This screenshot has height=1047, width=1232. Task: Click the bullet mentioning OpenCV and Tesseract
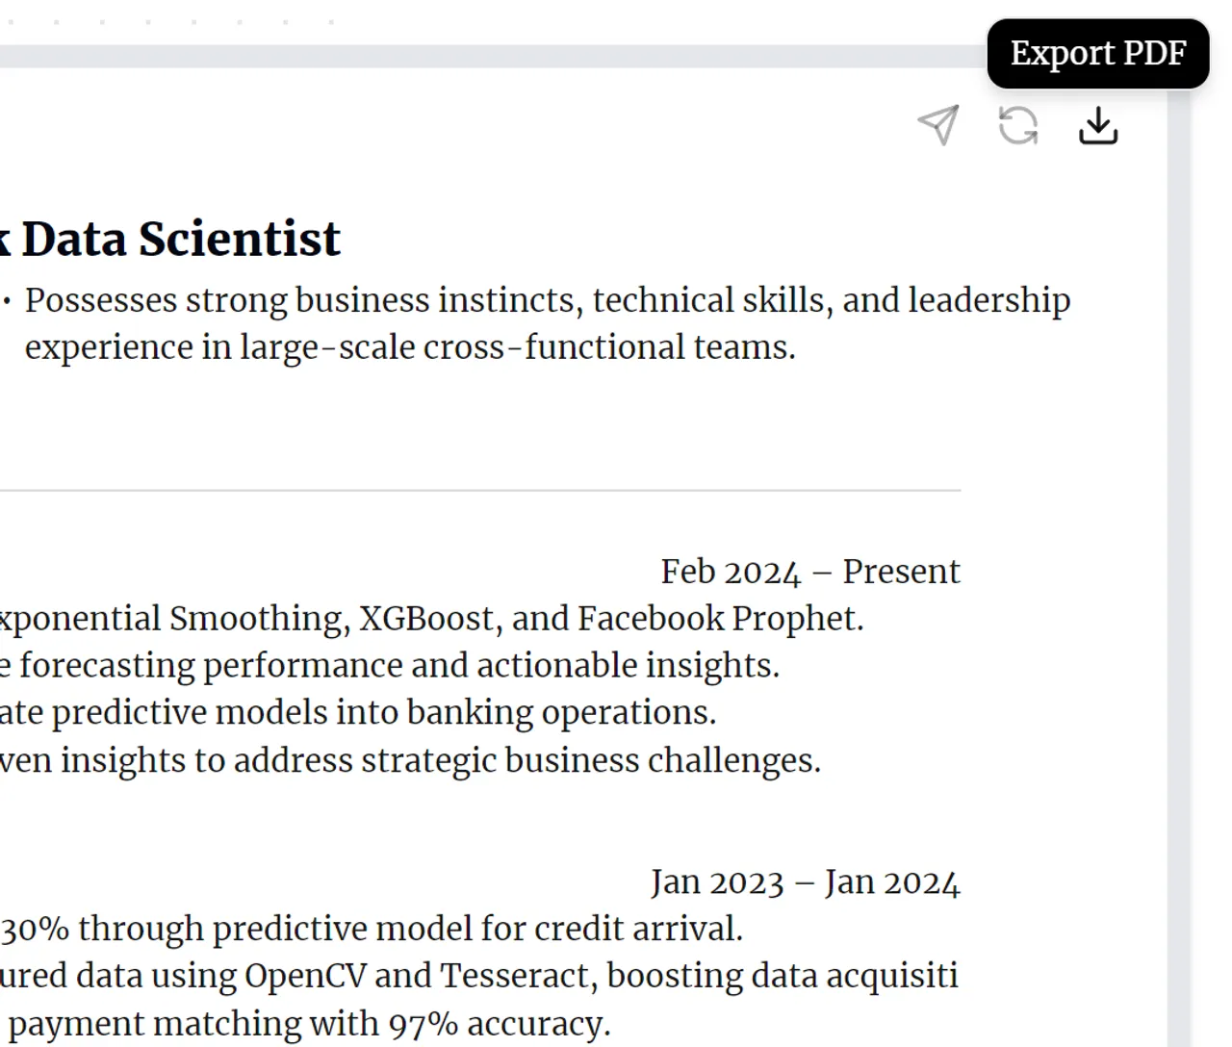(479, 976)
